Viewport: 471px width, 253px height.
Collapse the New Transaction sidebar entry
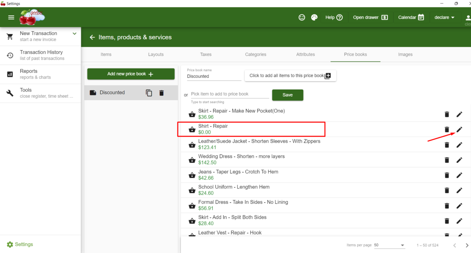click(74, 34)
